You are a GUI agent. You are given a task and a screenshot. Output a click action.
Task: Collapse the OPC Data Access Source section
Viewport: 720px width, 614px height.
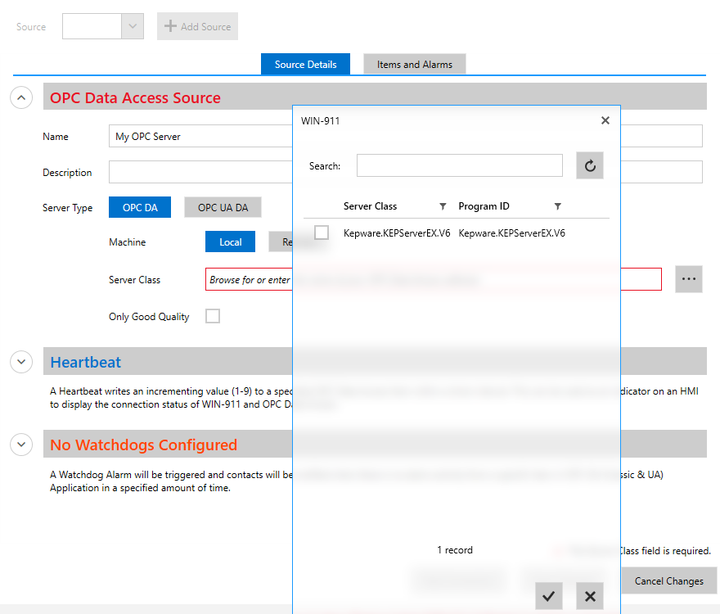click(x=21, y=97)
